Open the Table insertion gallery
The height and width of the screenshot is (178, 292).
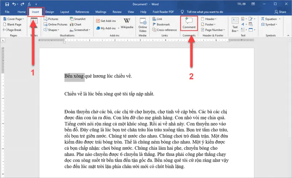tap(34, 23)
